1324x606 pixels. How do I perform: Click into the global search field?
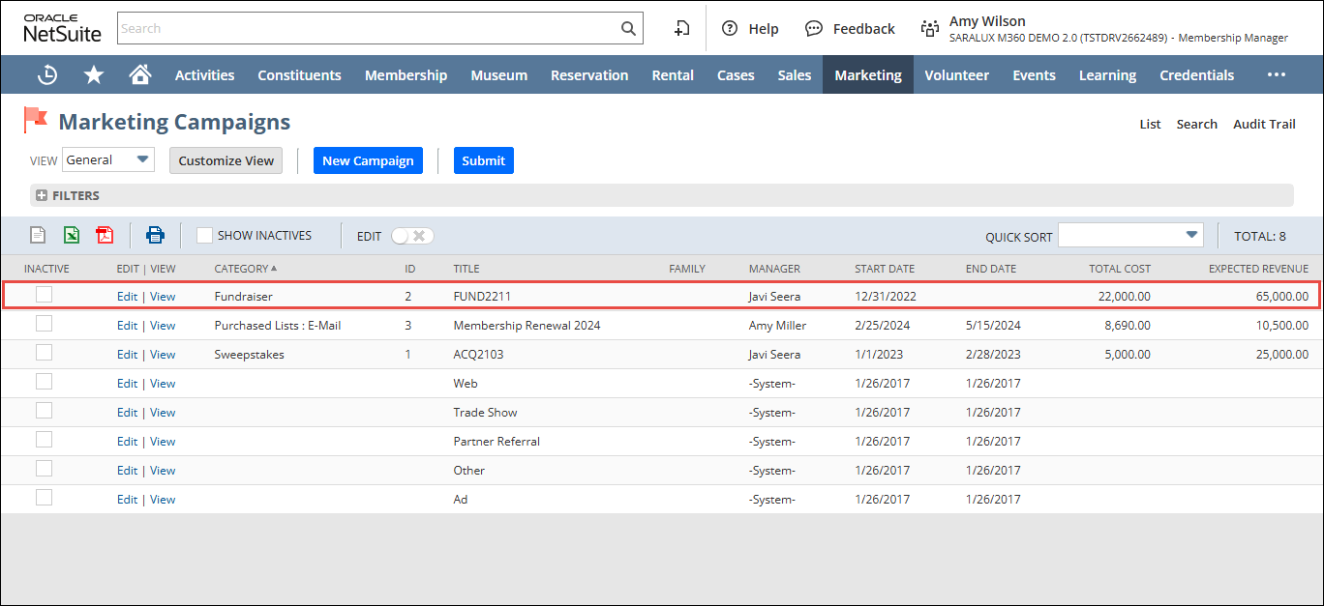pos(368,29)
